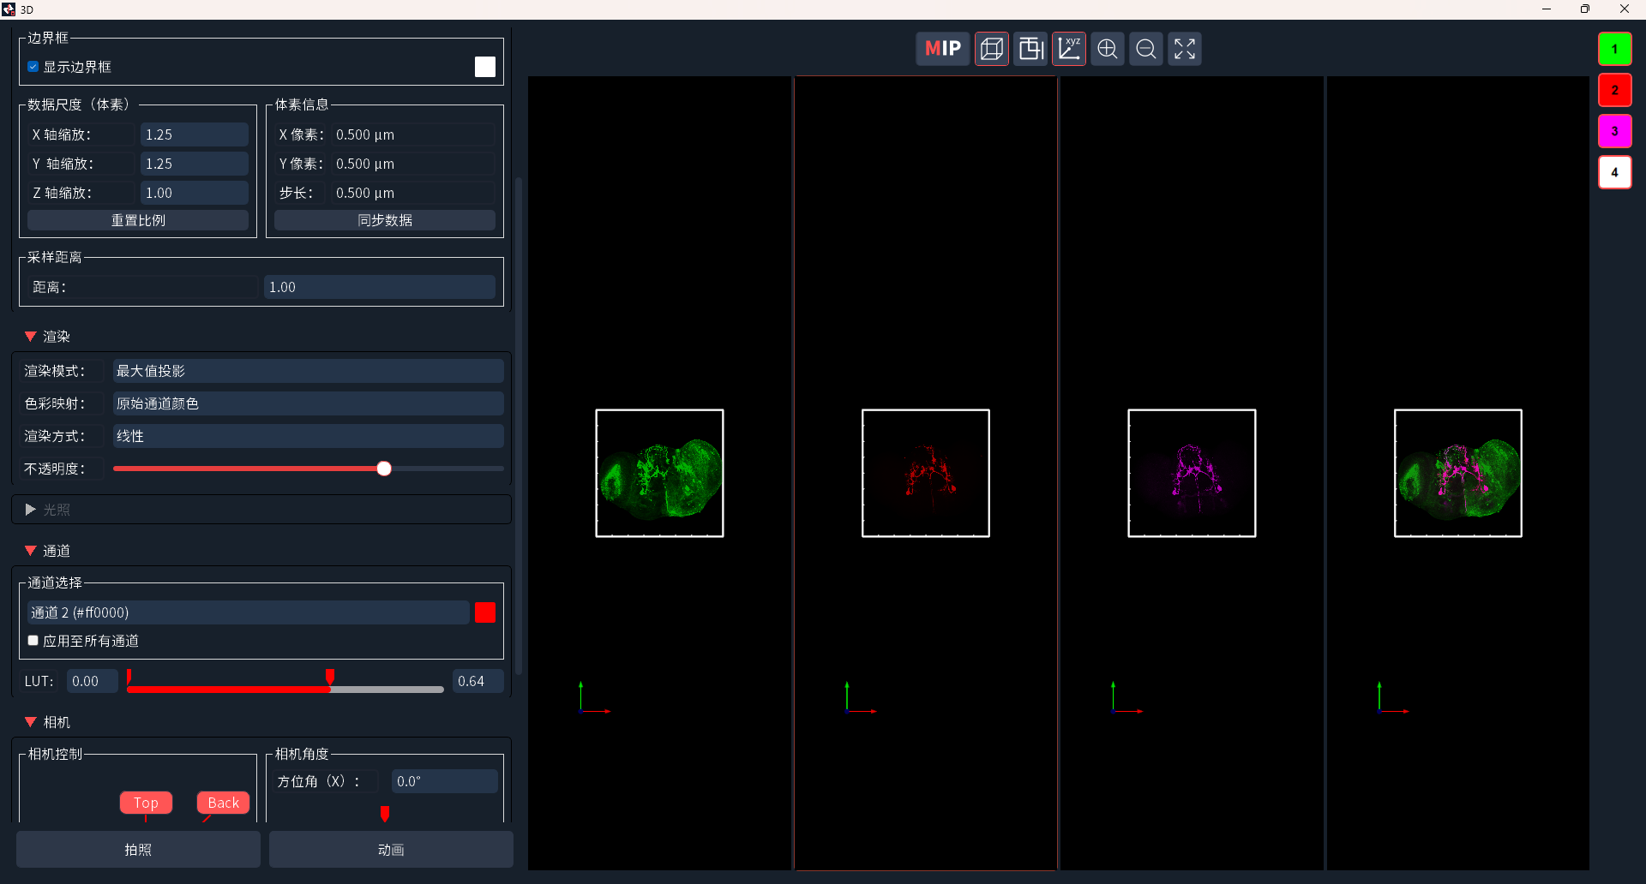
Task: Open the 渲染模式 dropdown
Action: coord(309,371)
